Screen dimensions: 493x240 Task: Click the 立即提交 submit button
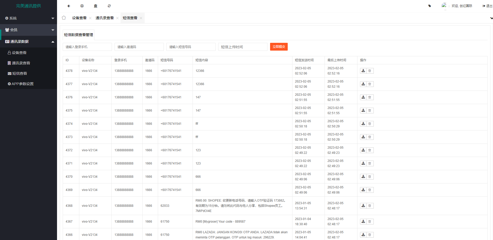click(x=279, y=47)
